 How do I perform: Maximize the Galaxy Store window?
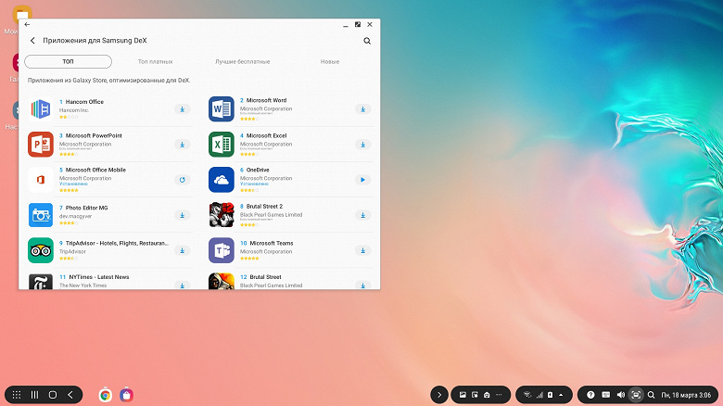click(x=358, y=24)
